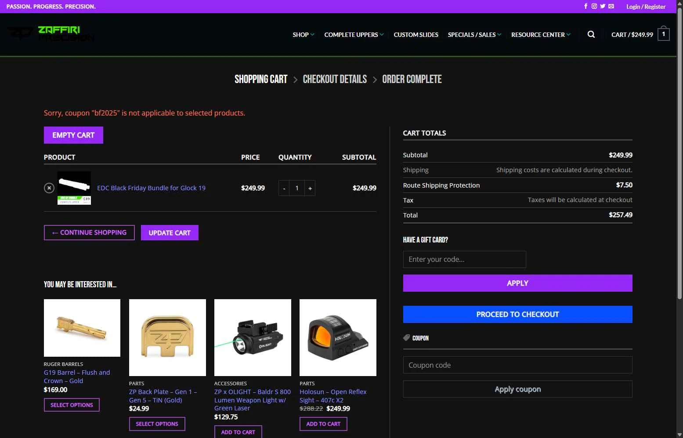Click Route Shipping Protection $7.50 value
683x438 pixels.
(624, 185)
